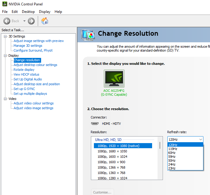Click the HDMI connector icon
This screenshot has height=195, width=210.
click(95, 124)
